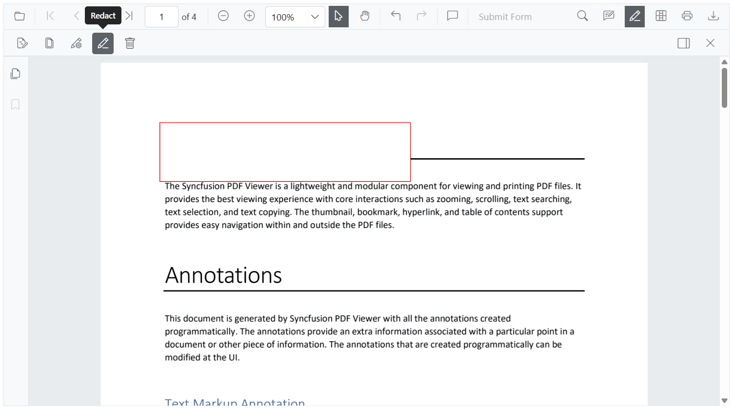Open a PDF file with folder icon
Viewport: 732px width, 409px height.
click(x=20, y=16)
